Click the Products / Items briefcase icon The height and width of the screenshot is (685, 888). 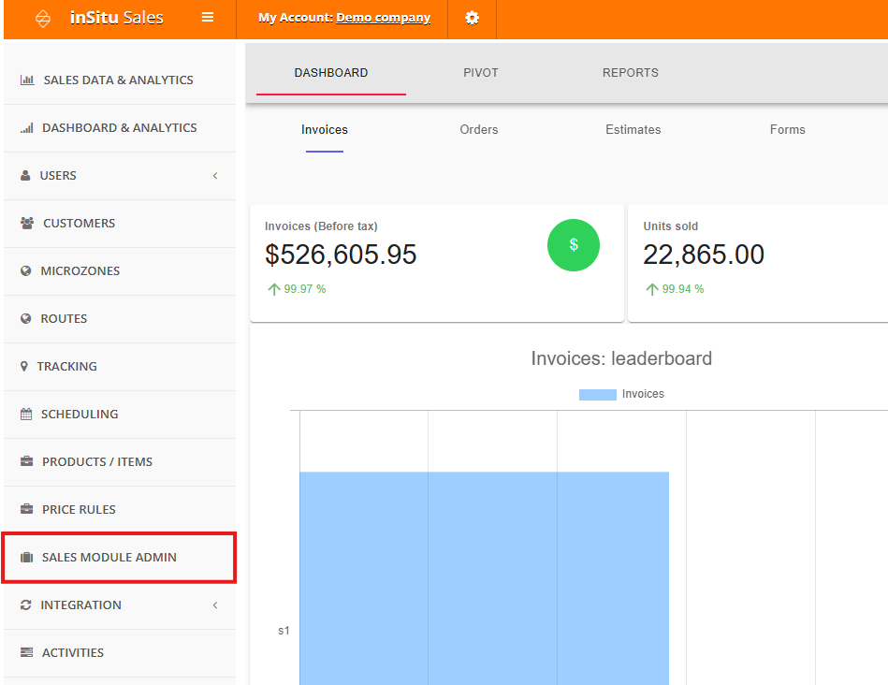(26, 461)
